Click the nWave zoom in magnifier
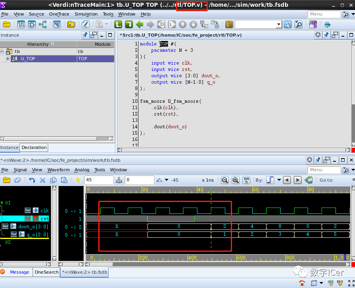The height and width of the screenshot is (288, 355). tap(236, 180)
